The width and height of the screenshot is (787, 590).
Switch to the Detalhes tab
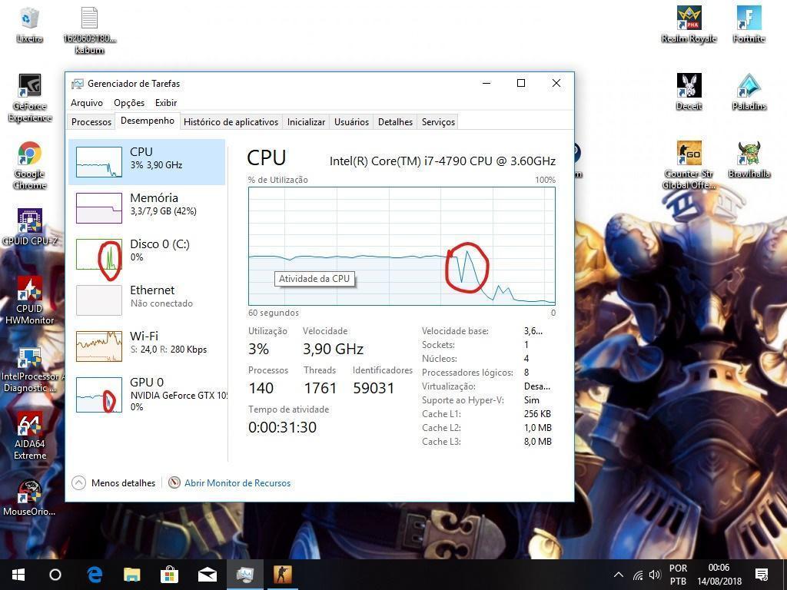pos(396,122)
